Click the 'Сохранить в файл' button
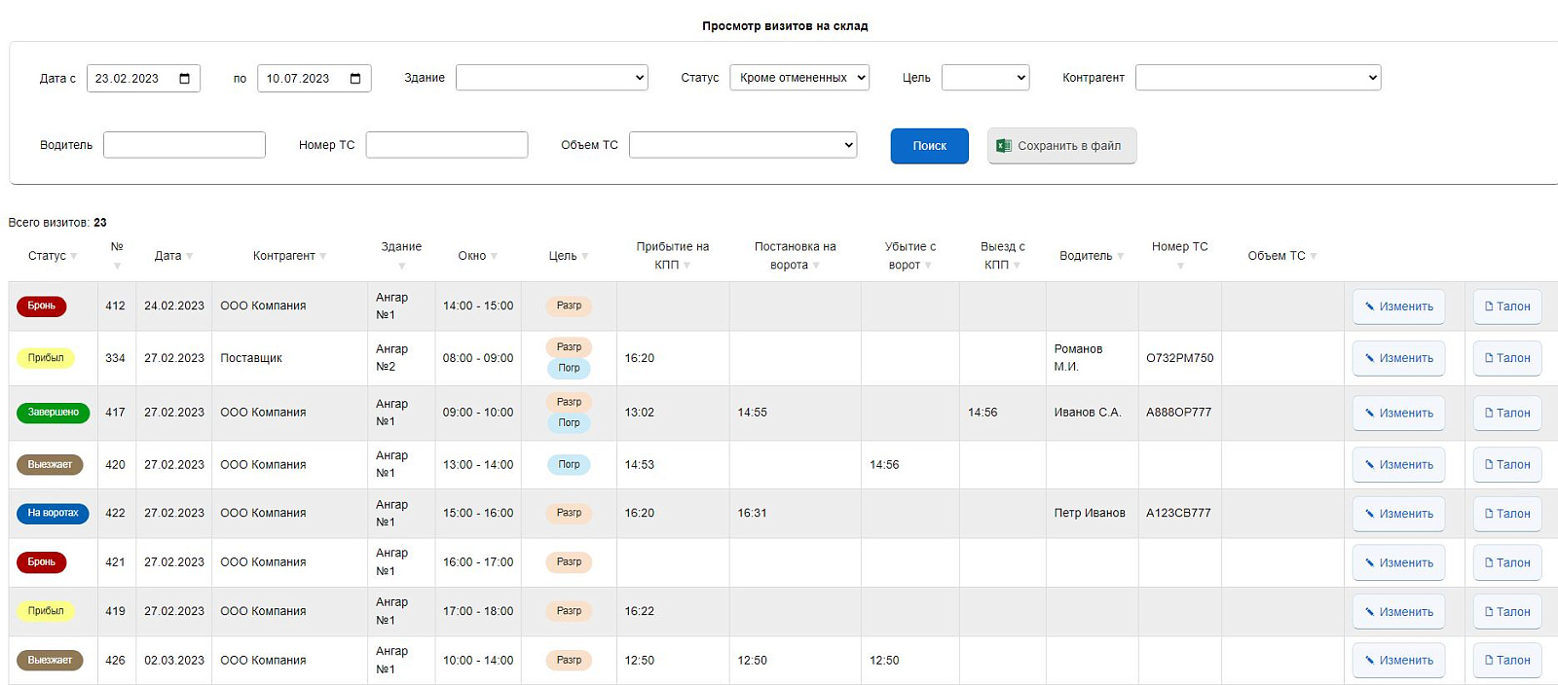This screenshot has width=1558, height=685. [x=1062, y=146]
